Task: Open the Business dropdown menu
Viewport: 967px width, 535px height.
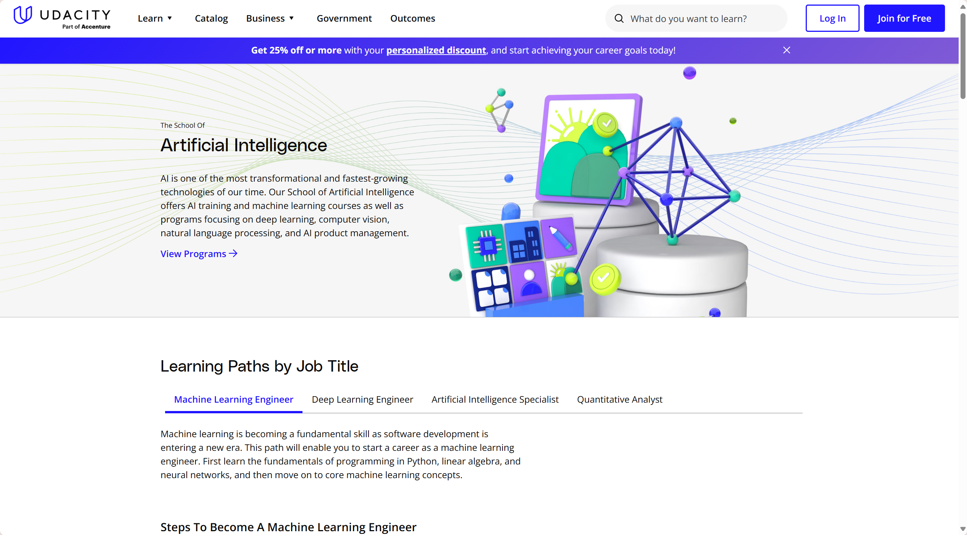Action: point(266,18)
